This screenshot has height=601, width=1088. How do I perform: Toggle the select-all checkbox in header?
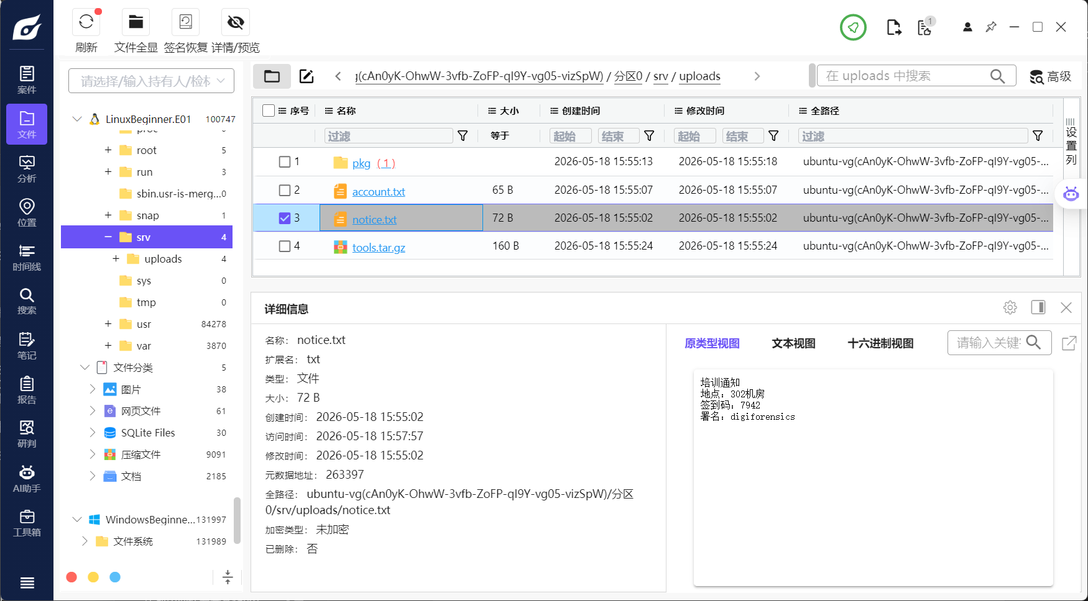[269, 111]
